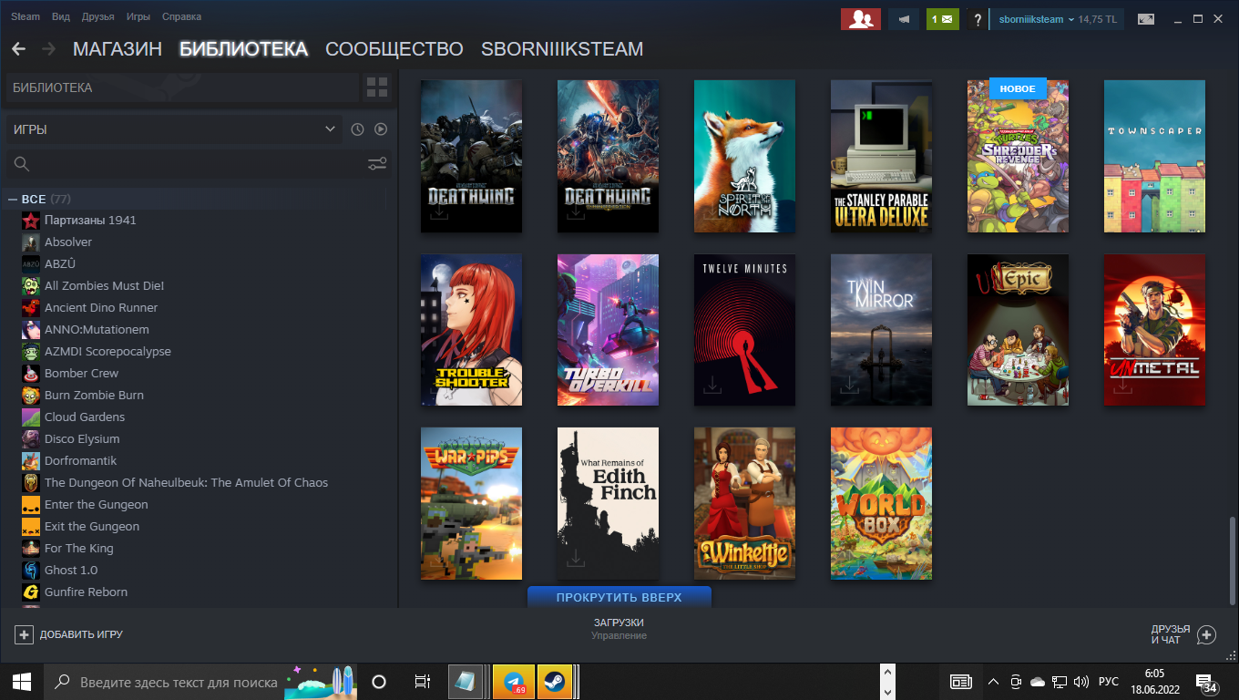Go to the МАГАЗИН tab
The image size is (1239, 700).
coord(117,49)
